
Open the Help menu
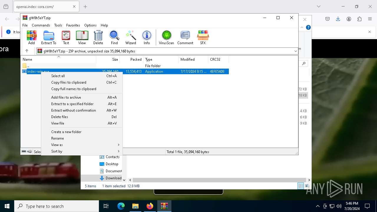[104, 25]
